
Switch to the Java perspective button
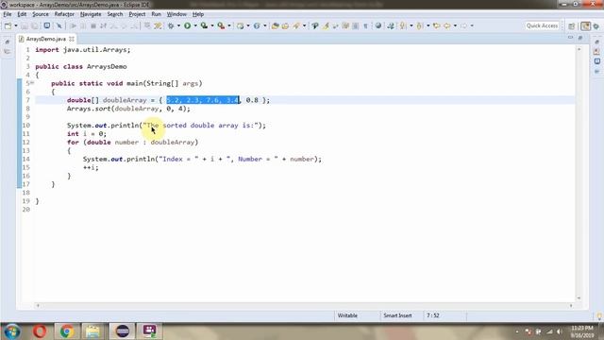[x=585, y=25]
